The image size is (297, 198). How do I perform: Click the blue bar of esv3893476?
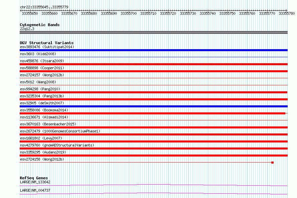154,50
